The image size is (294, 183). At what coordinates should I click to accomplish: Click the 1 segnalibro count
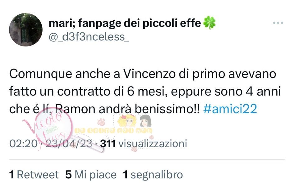point(153,175)
